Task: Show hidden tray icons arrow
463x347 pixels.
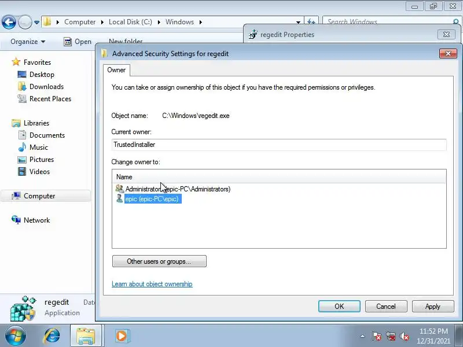Action: tap(363, 336)
